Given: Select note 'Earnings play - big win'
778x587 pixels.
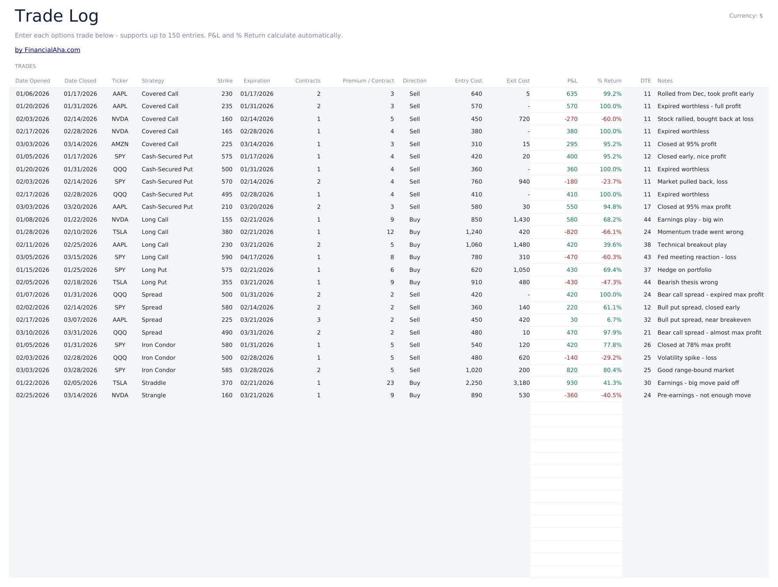Looking at the screenshot, I should (x=690, y=220).
